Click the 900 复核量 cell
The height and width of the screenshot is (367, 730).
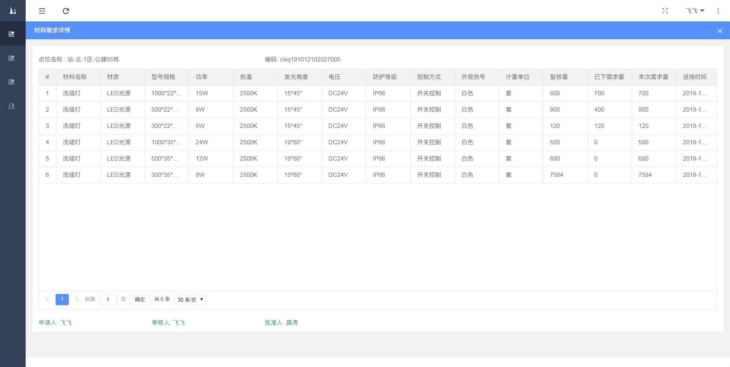point(565,110)
